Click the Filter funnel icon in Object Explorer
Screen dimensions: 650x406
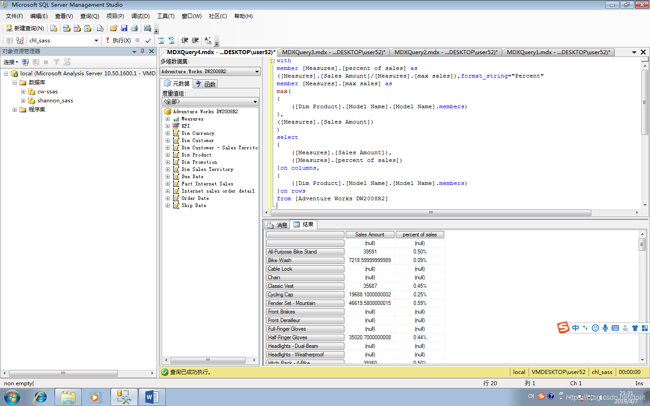click(56, 62)
